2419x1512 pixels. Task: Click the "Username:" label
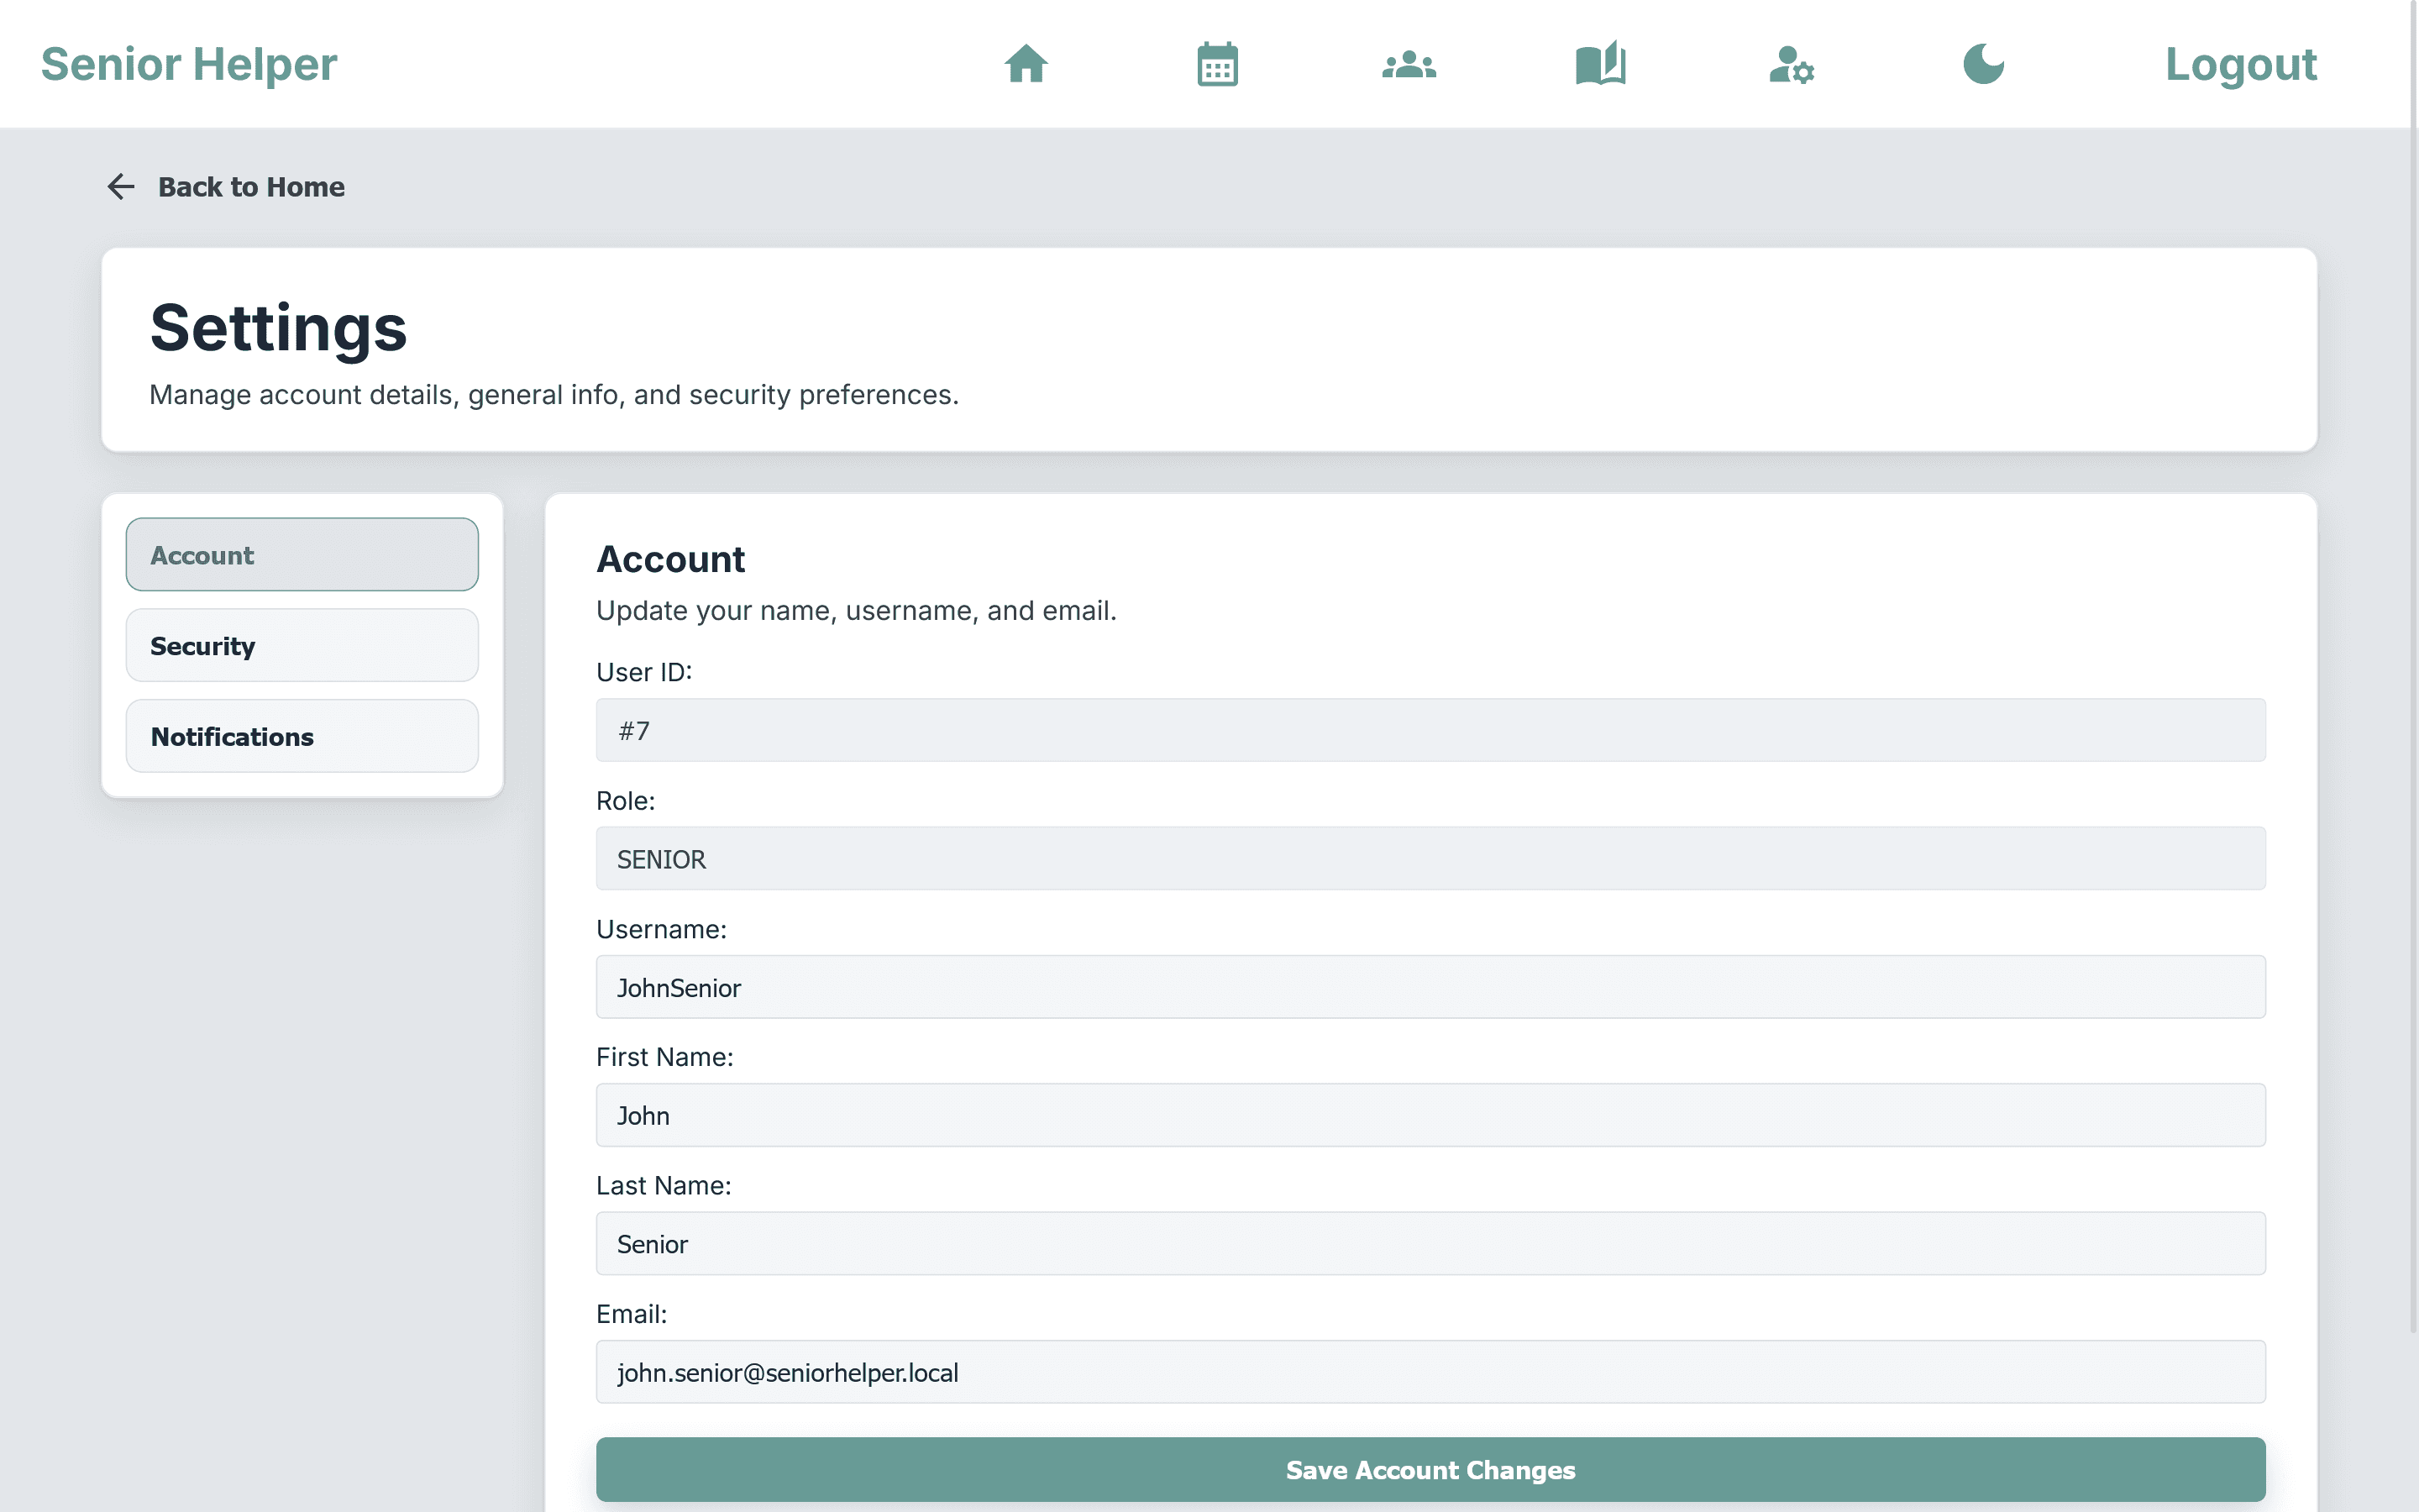[x=661, y=929]
